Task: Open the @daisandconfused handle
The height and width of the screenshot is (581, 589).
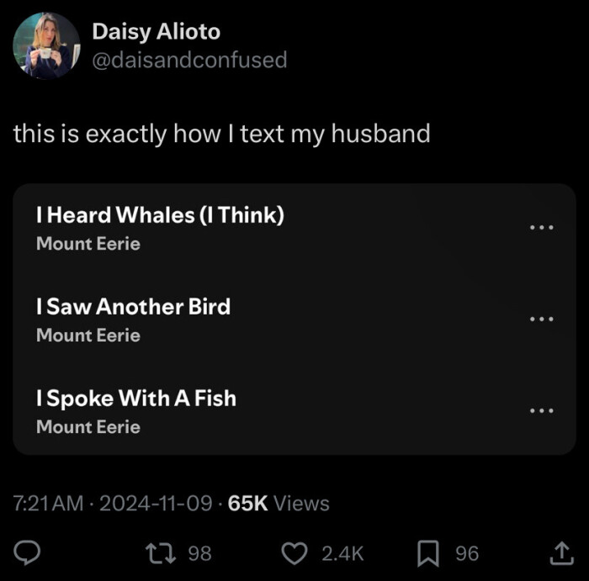Action: [x=189, y=60]
